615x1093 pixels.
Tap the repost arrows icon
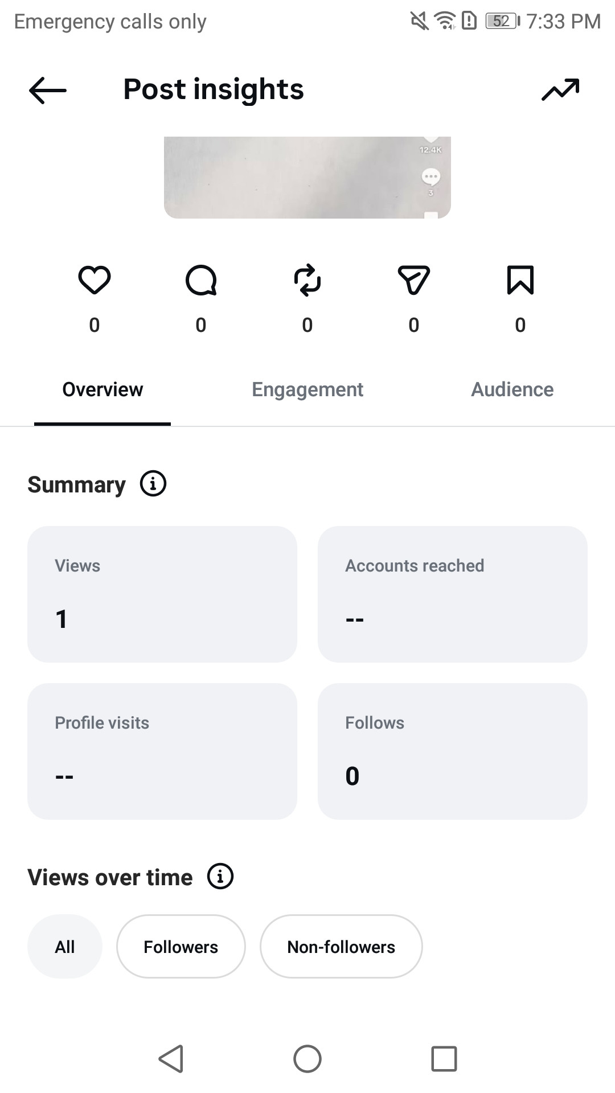(307, 280)
